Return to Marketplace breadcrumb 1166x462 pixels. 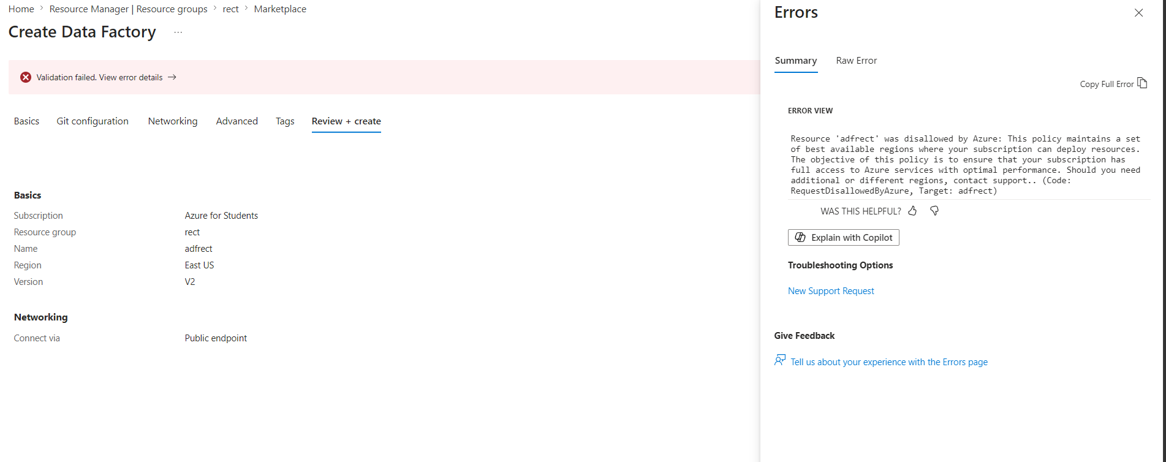(x=280, y=9)
